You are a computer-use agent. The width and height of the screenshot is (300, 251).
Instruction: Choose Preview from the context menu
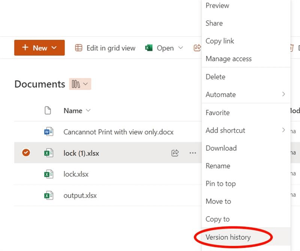246,6
